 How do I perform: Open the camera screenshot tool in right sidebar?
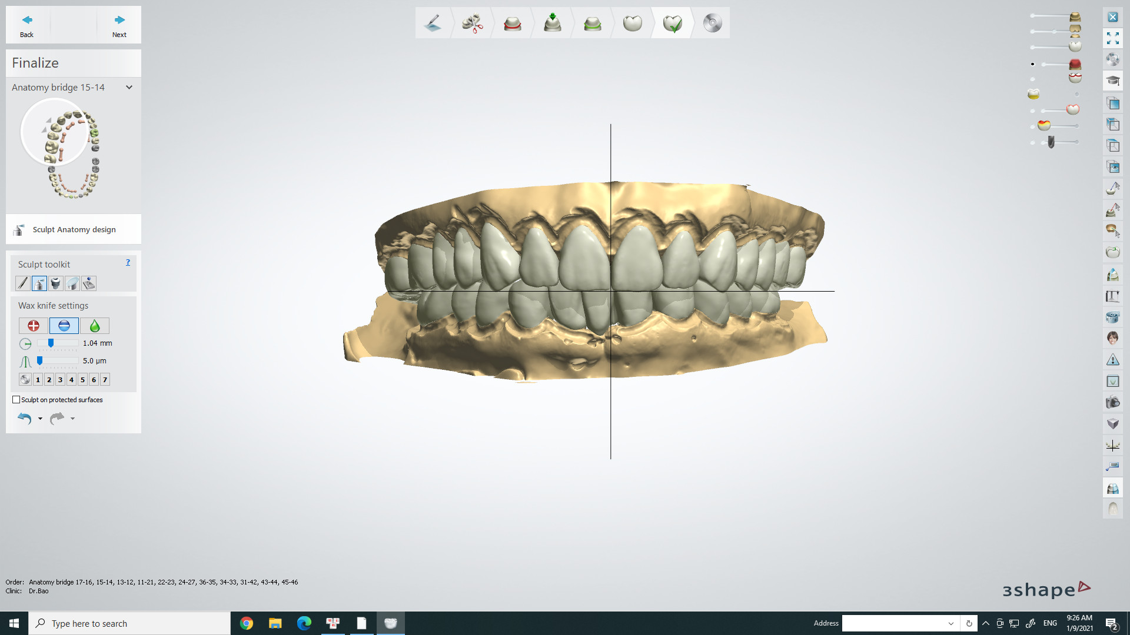point(1112,403)
